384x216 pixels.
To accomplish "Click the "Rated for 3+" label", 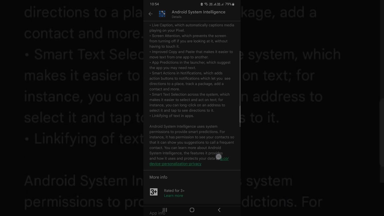I will point(174,190).
